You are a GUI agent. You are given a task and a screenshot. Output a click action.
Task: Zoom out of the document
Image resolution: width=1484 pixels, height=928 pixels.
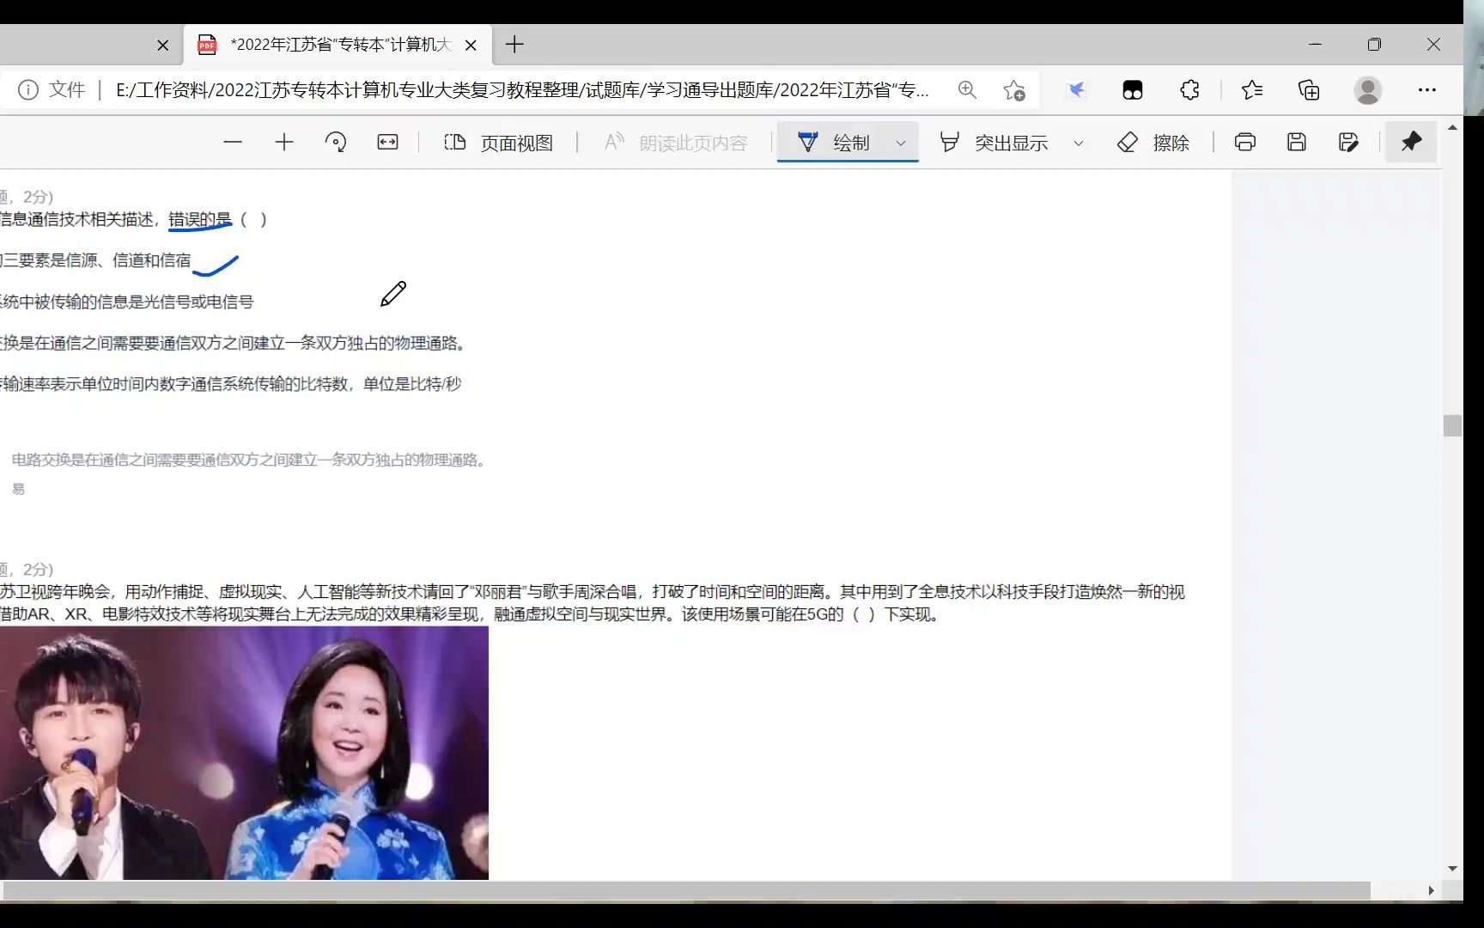pos(233,142)
